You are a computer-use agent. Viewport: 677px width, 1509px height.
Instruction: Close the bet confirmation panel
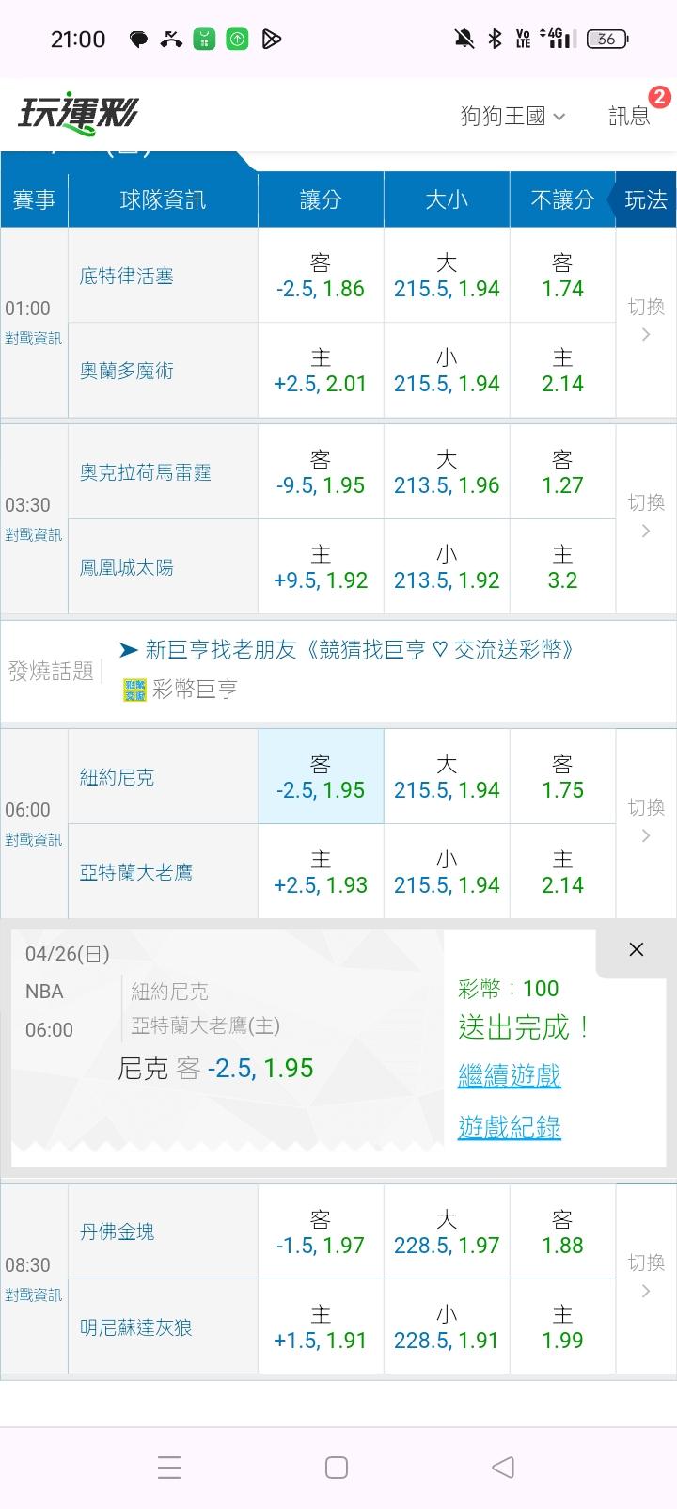(637, 950)
